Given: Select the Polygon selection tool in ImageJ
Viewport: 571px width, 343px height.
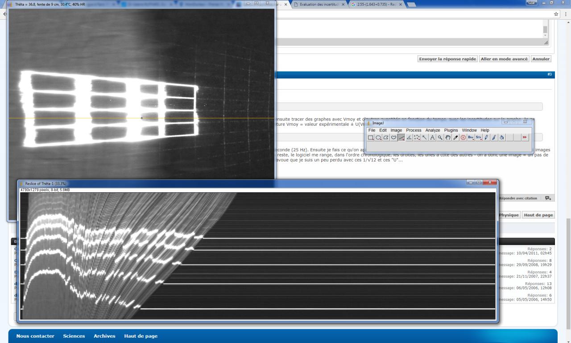Looking at the screenshot, I should pyautogui.click(x=386, y=138).
